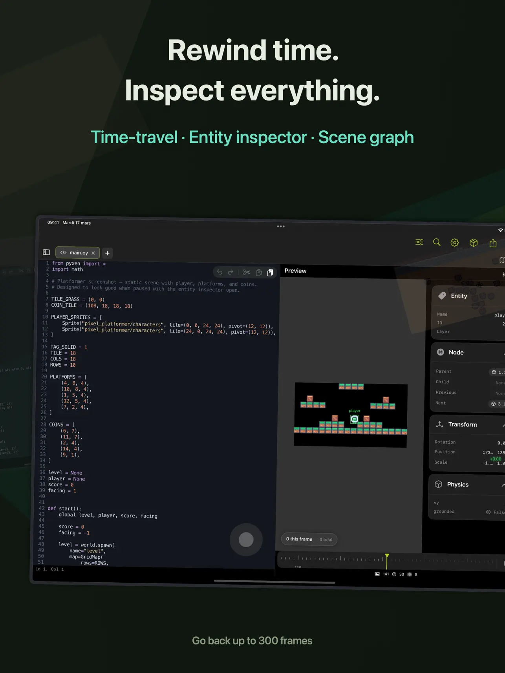The image size is (505, 673).
Task: Click the green player label in preview
Action: pos(355,411)
